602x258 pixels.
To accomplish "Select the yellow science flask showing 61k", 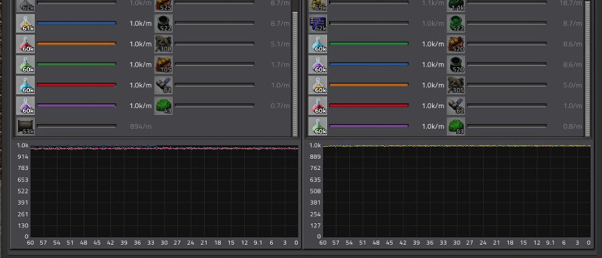I will [25, 23].
